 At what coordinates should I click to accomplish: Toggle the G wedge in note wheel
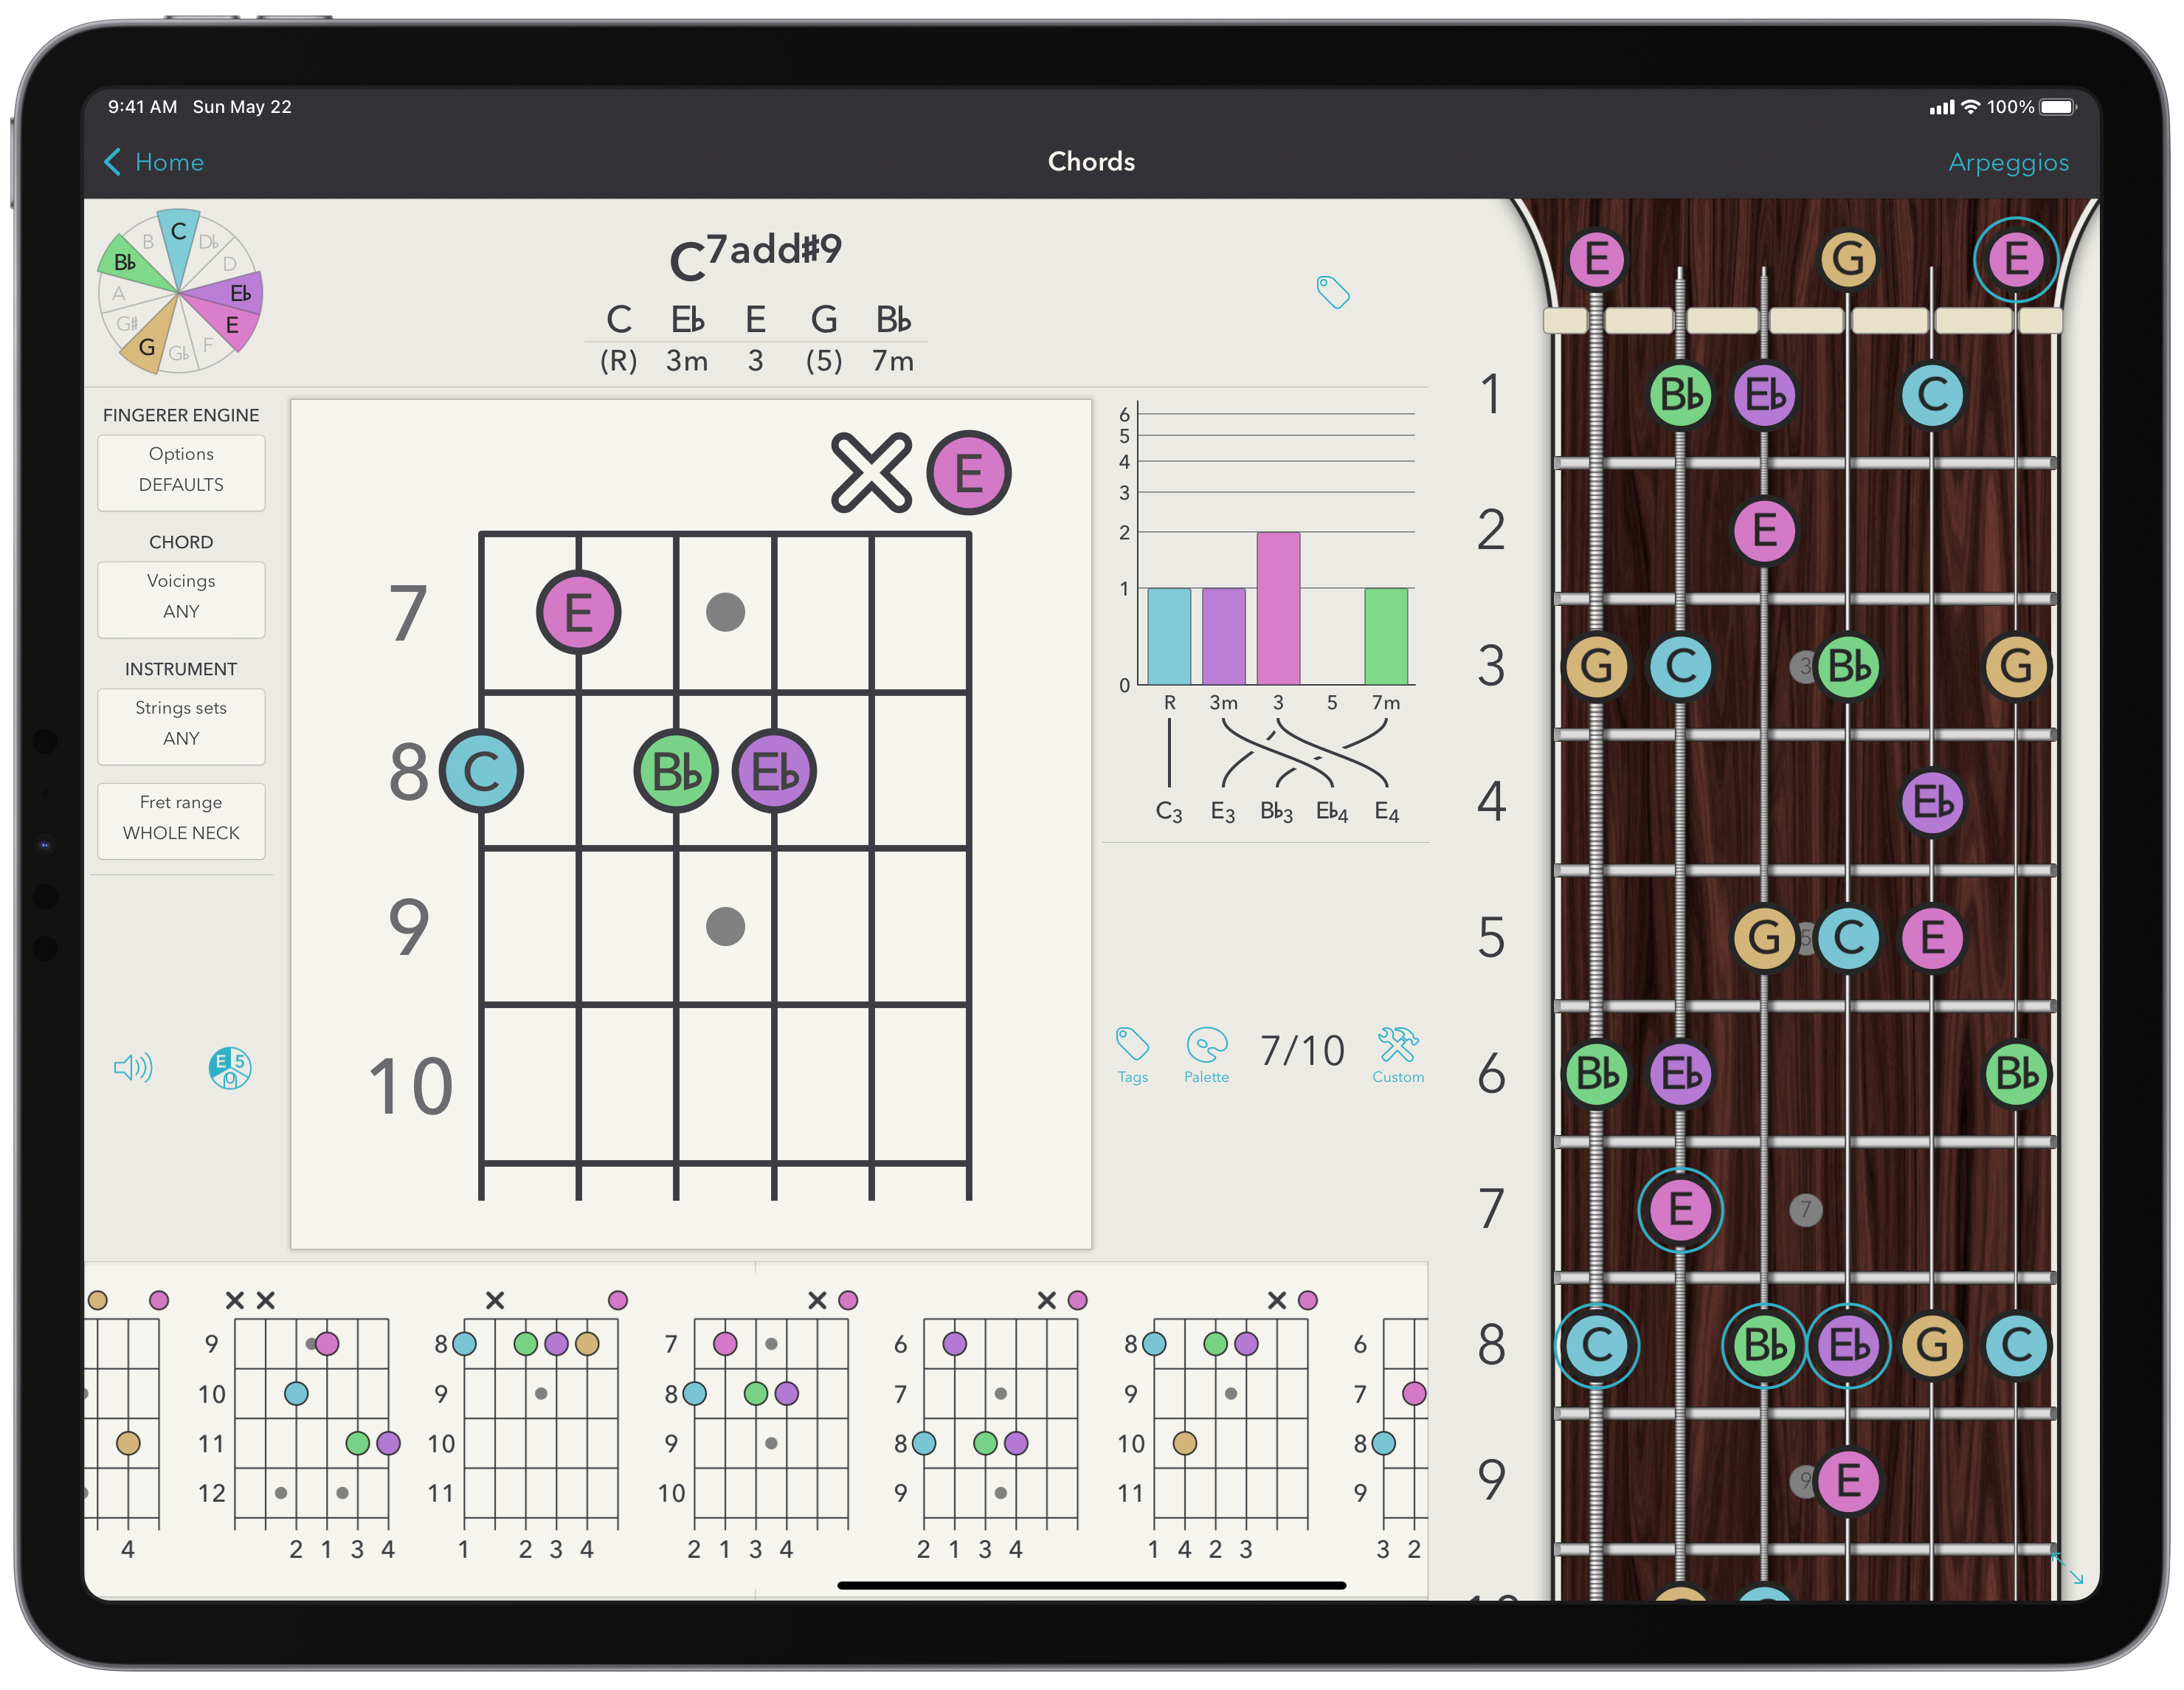coord(147,346)
